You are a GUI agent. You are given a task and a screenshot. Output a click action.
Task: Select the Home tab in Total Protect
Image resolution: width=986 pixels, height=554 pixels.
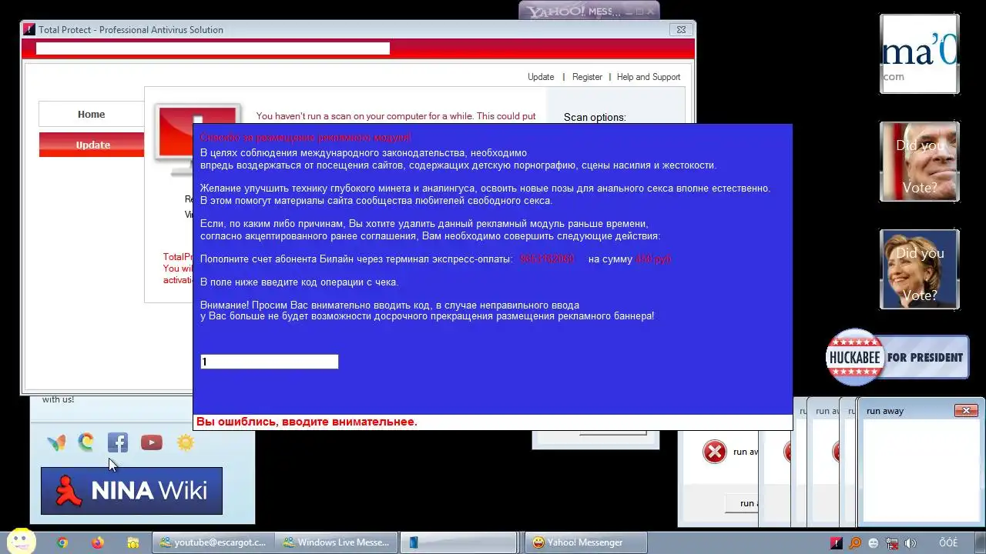point(91,114)
